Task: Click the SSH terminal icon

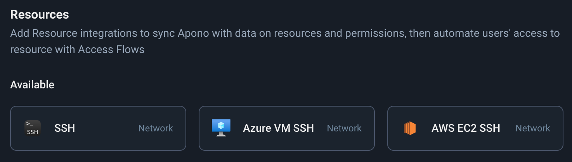Action: [x=33, y=128]
